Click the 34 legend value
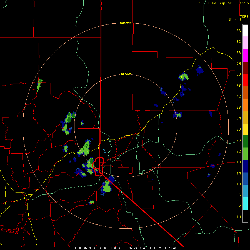 coord(239,118)
